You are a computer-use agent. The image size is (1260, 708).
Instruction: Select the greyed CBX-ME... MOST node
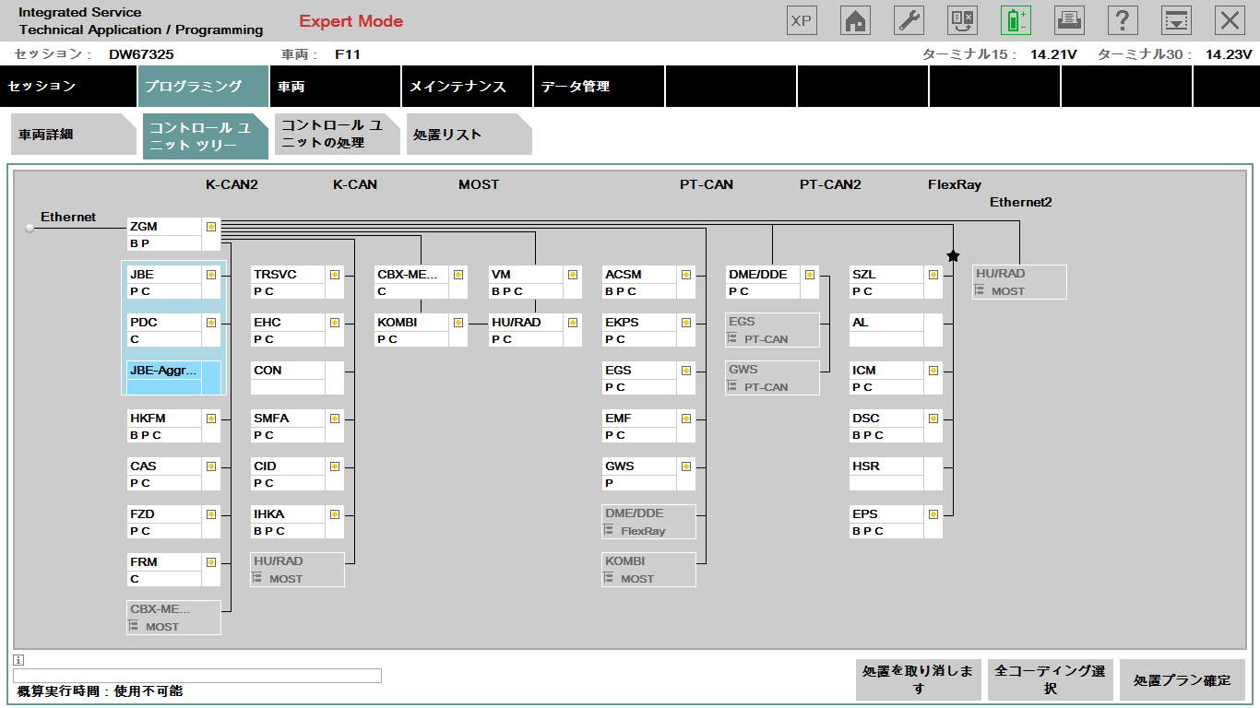pos(173,618)
